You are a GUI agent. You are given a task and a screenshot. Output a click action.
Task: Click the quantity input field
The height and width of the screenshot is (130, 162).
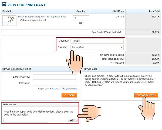(81, 18)
